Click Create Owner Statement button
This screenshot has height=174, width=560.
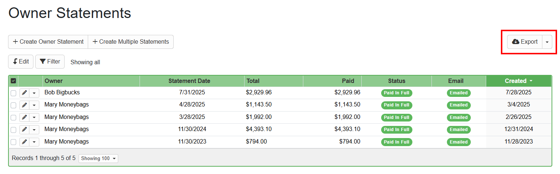coord(48,42)
